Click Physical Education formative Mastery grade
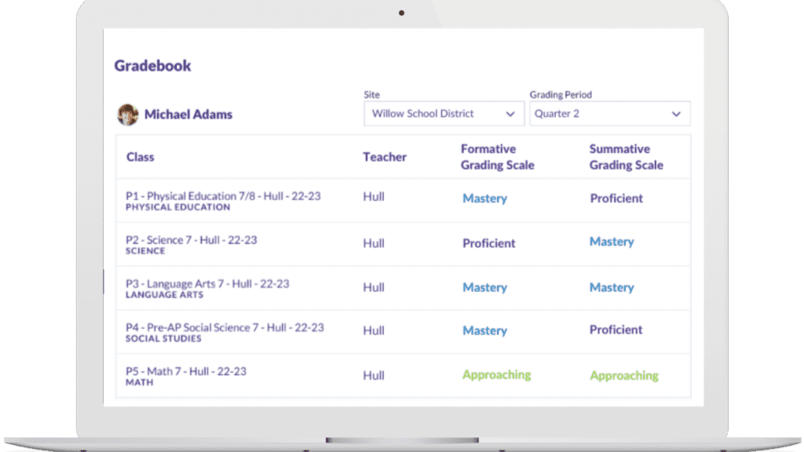 tap(484, 199)
